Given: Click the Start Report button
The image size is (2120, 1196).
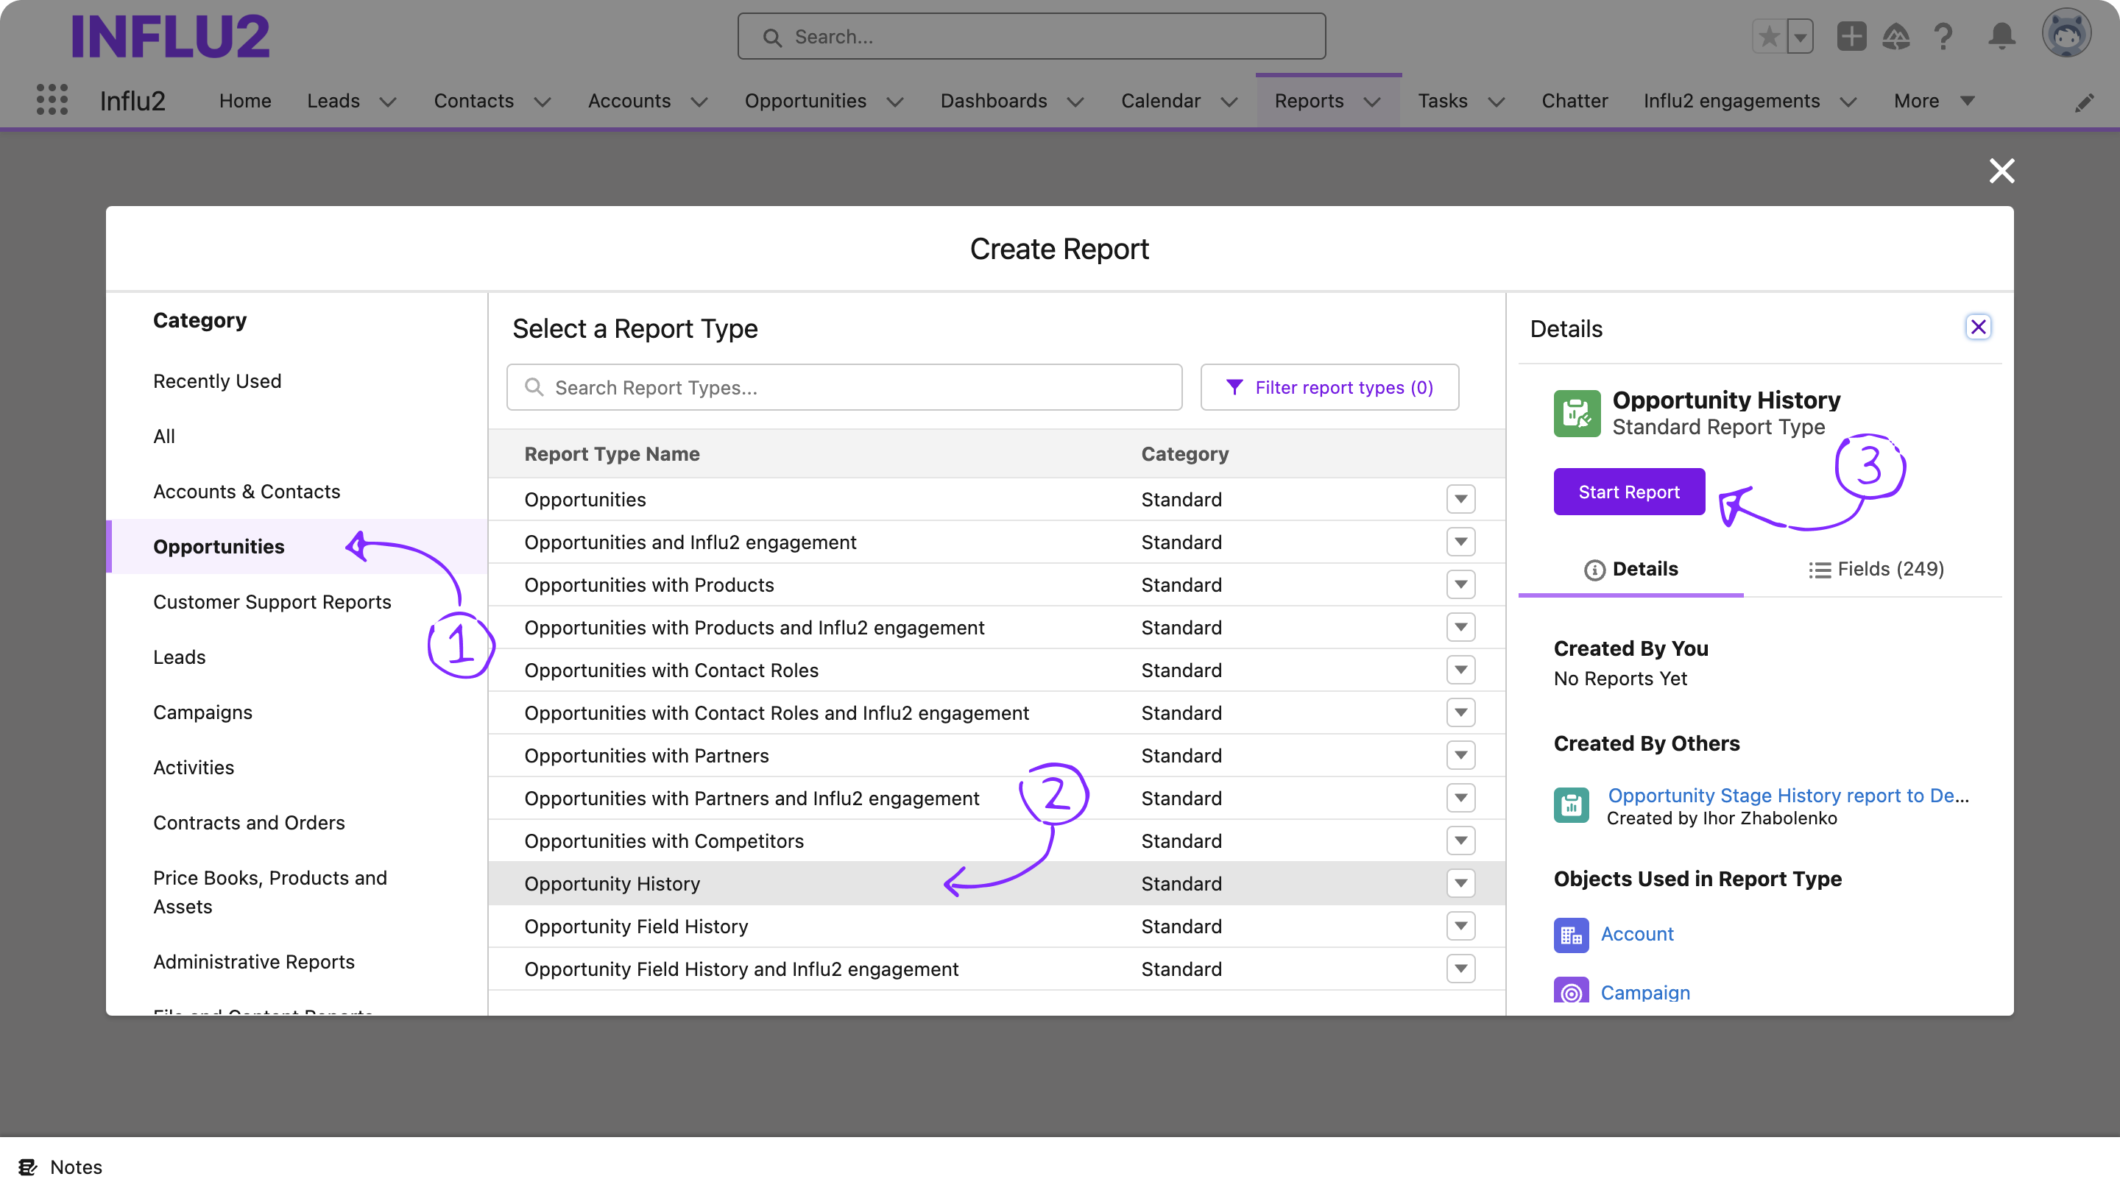Looking at the screenshot, I should (1629, 492).
